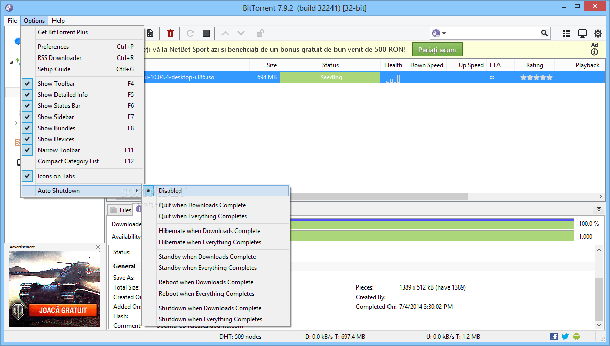Launch the Setup Guide

point(82,69)
